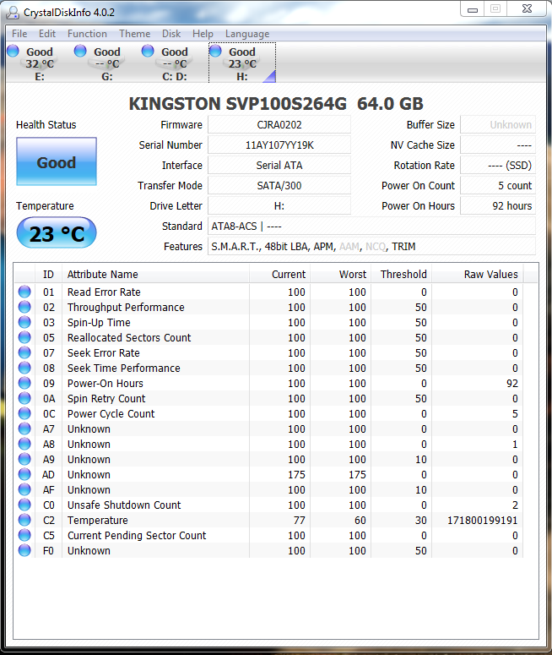Click the status orb for Unsafe Shutdown Count
This screenshot has height=655, width=552.
point(24,505)
